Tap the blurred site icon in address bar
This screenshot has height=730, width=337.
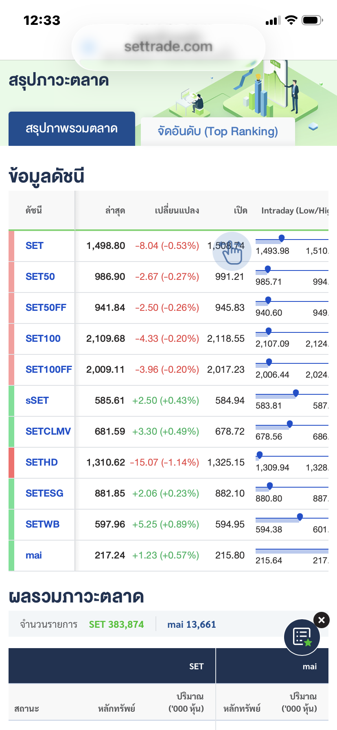coord(88,46)
